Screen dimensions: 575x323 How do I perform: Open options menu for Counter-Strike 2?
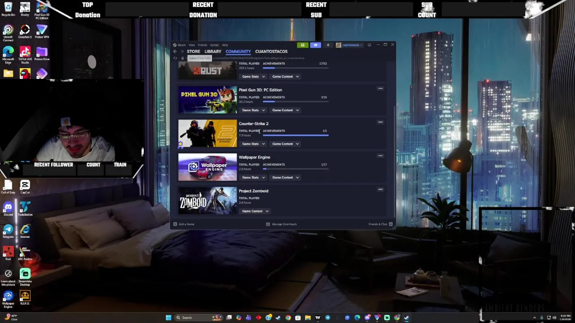(x=380, y=122)
